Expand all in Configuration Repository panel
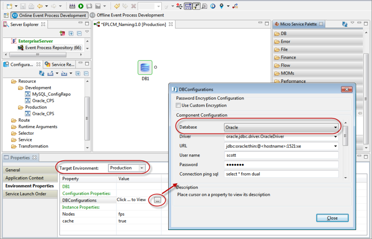 coord(78,74)
